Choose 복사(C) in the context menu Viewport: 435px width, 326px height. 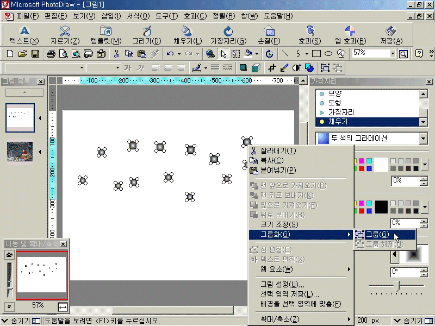point(301,160)
